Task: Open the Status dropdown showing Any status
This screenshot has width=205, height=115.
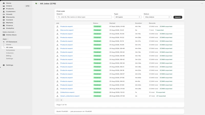Action: (157, 17)
